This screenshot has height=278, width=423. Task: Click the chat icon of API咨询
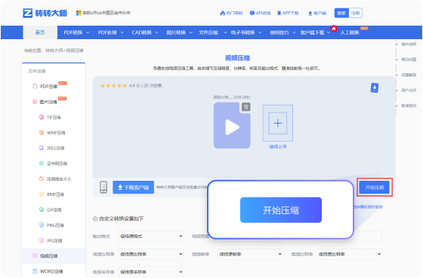[252, 13]
